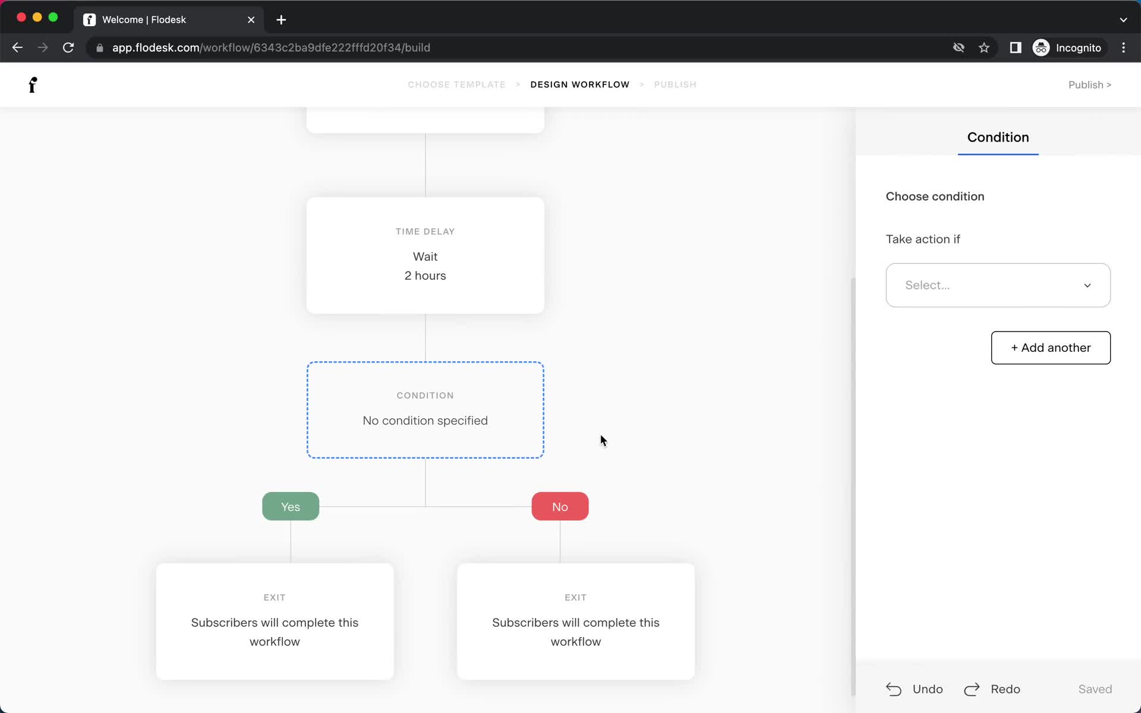Click the chevron on the condition selector
The height and width of the screenshot is (713, 1141).
pyautogui.click(x=1088, y=285)
